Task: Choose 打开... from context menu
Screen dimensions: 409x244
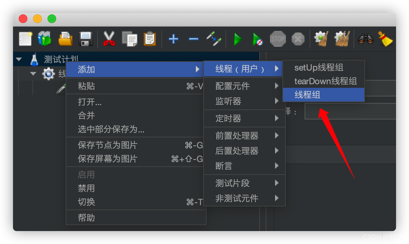Action: 135,101
